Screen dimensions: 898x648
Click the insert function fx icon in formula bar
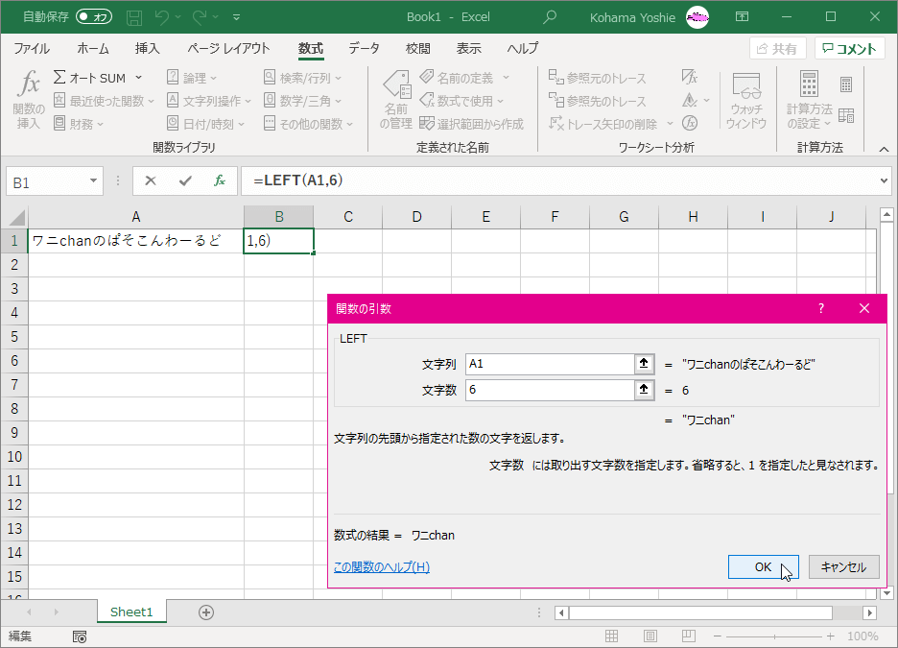pyautogui.click(x=219, y=180)
